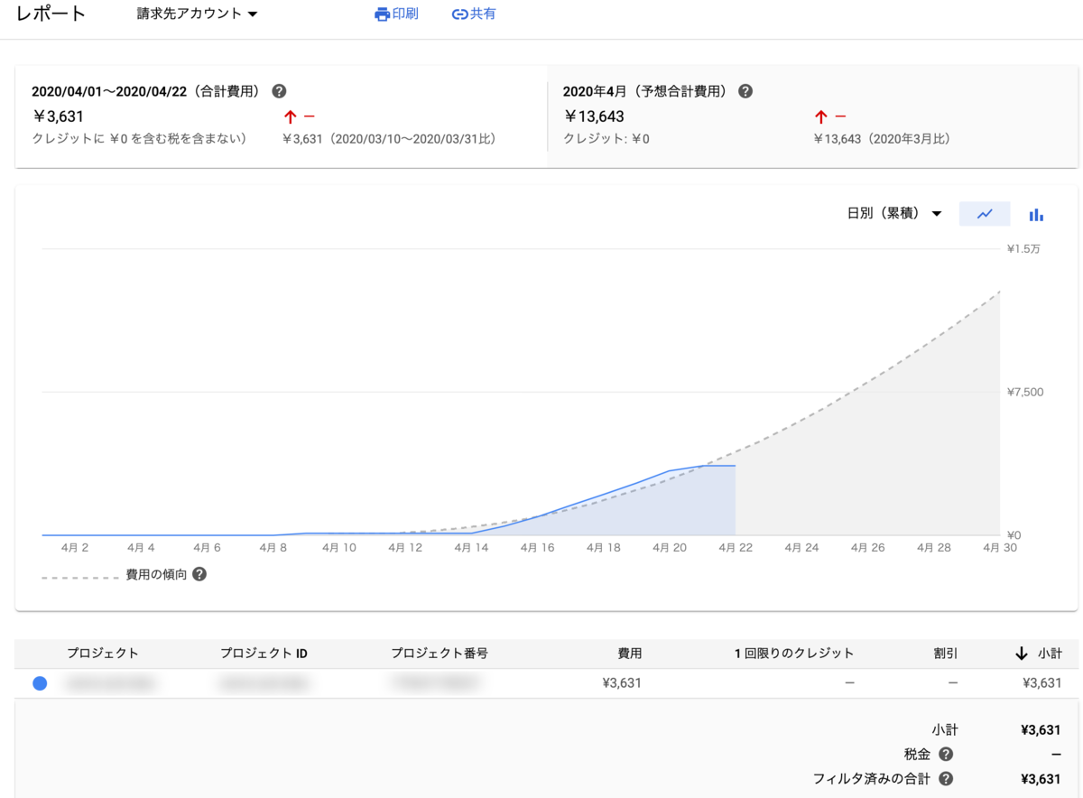Click the blue project color dot
This screenshot has height=798, width=1083.
[x=40, y=683]
